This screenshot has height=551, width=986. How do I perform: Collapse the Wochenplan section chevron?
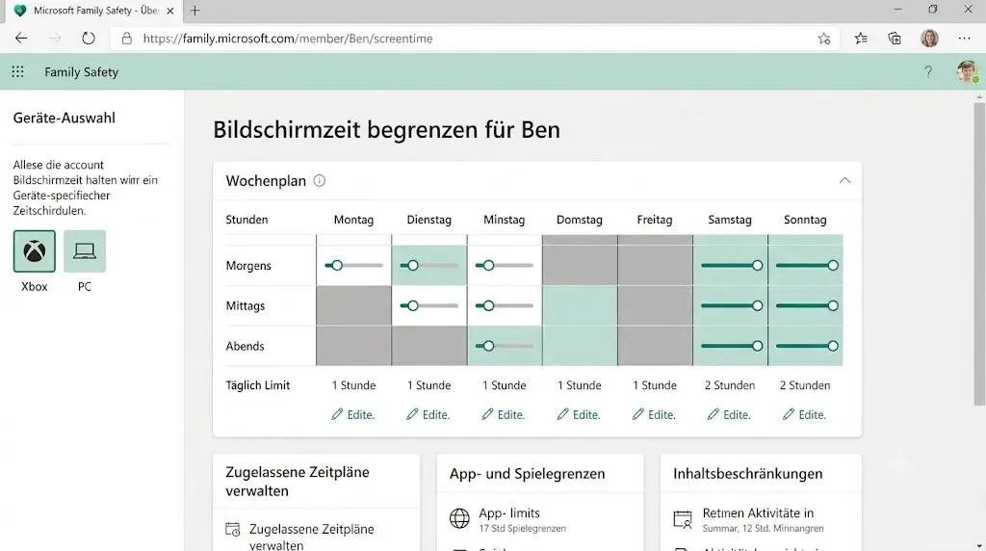tap(844, 180)
